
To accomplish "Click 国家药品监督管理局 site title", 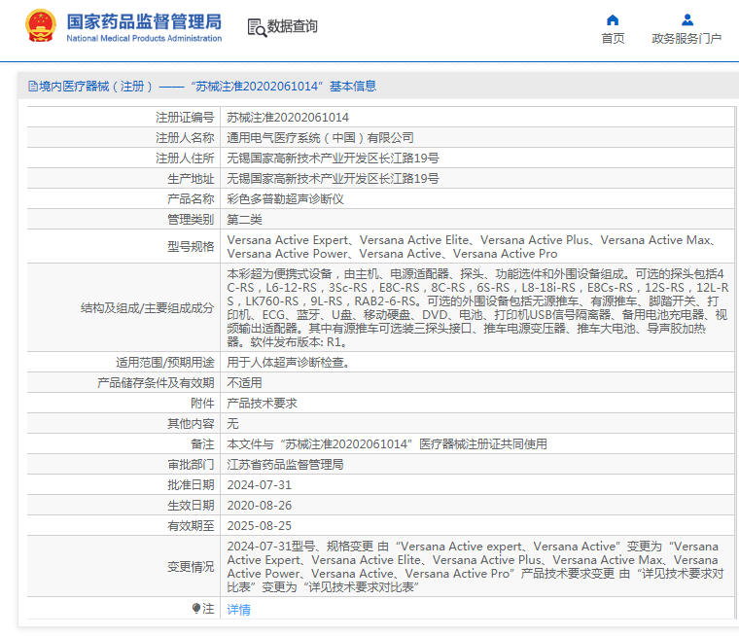I will pos(144,21).
